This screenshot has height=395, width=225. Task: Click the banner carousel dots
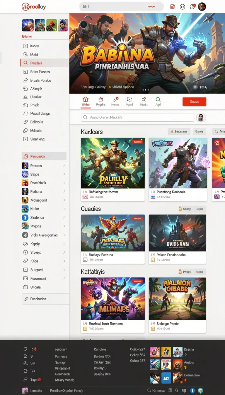[145, 90]
